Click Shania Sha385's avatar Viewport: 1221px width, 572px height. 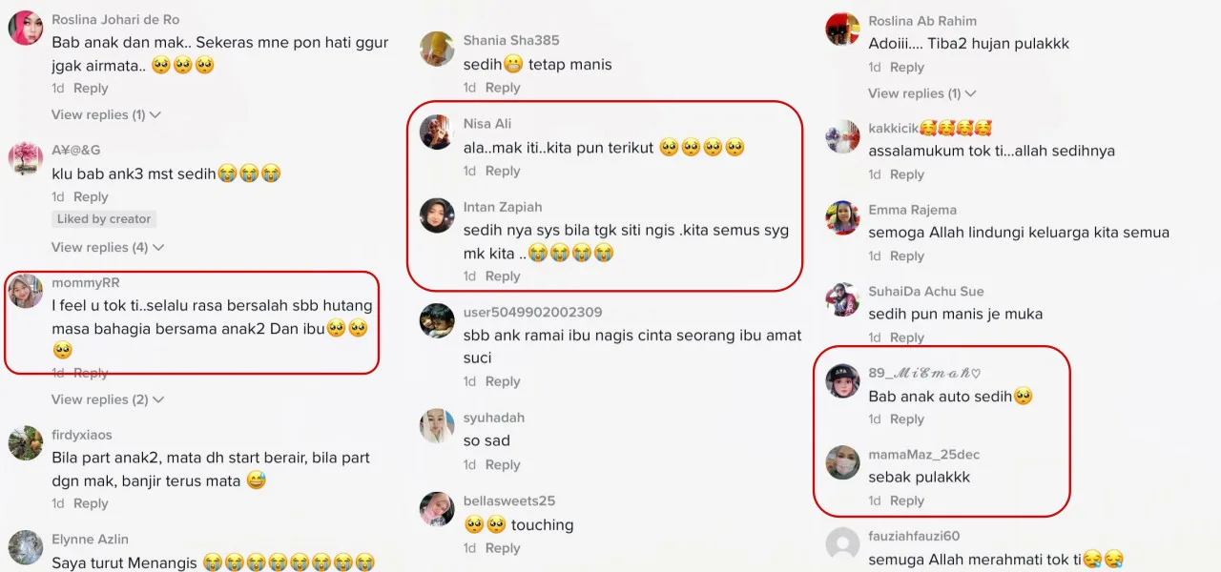coord(437,49)
